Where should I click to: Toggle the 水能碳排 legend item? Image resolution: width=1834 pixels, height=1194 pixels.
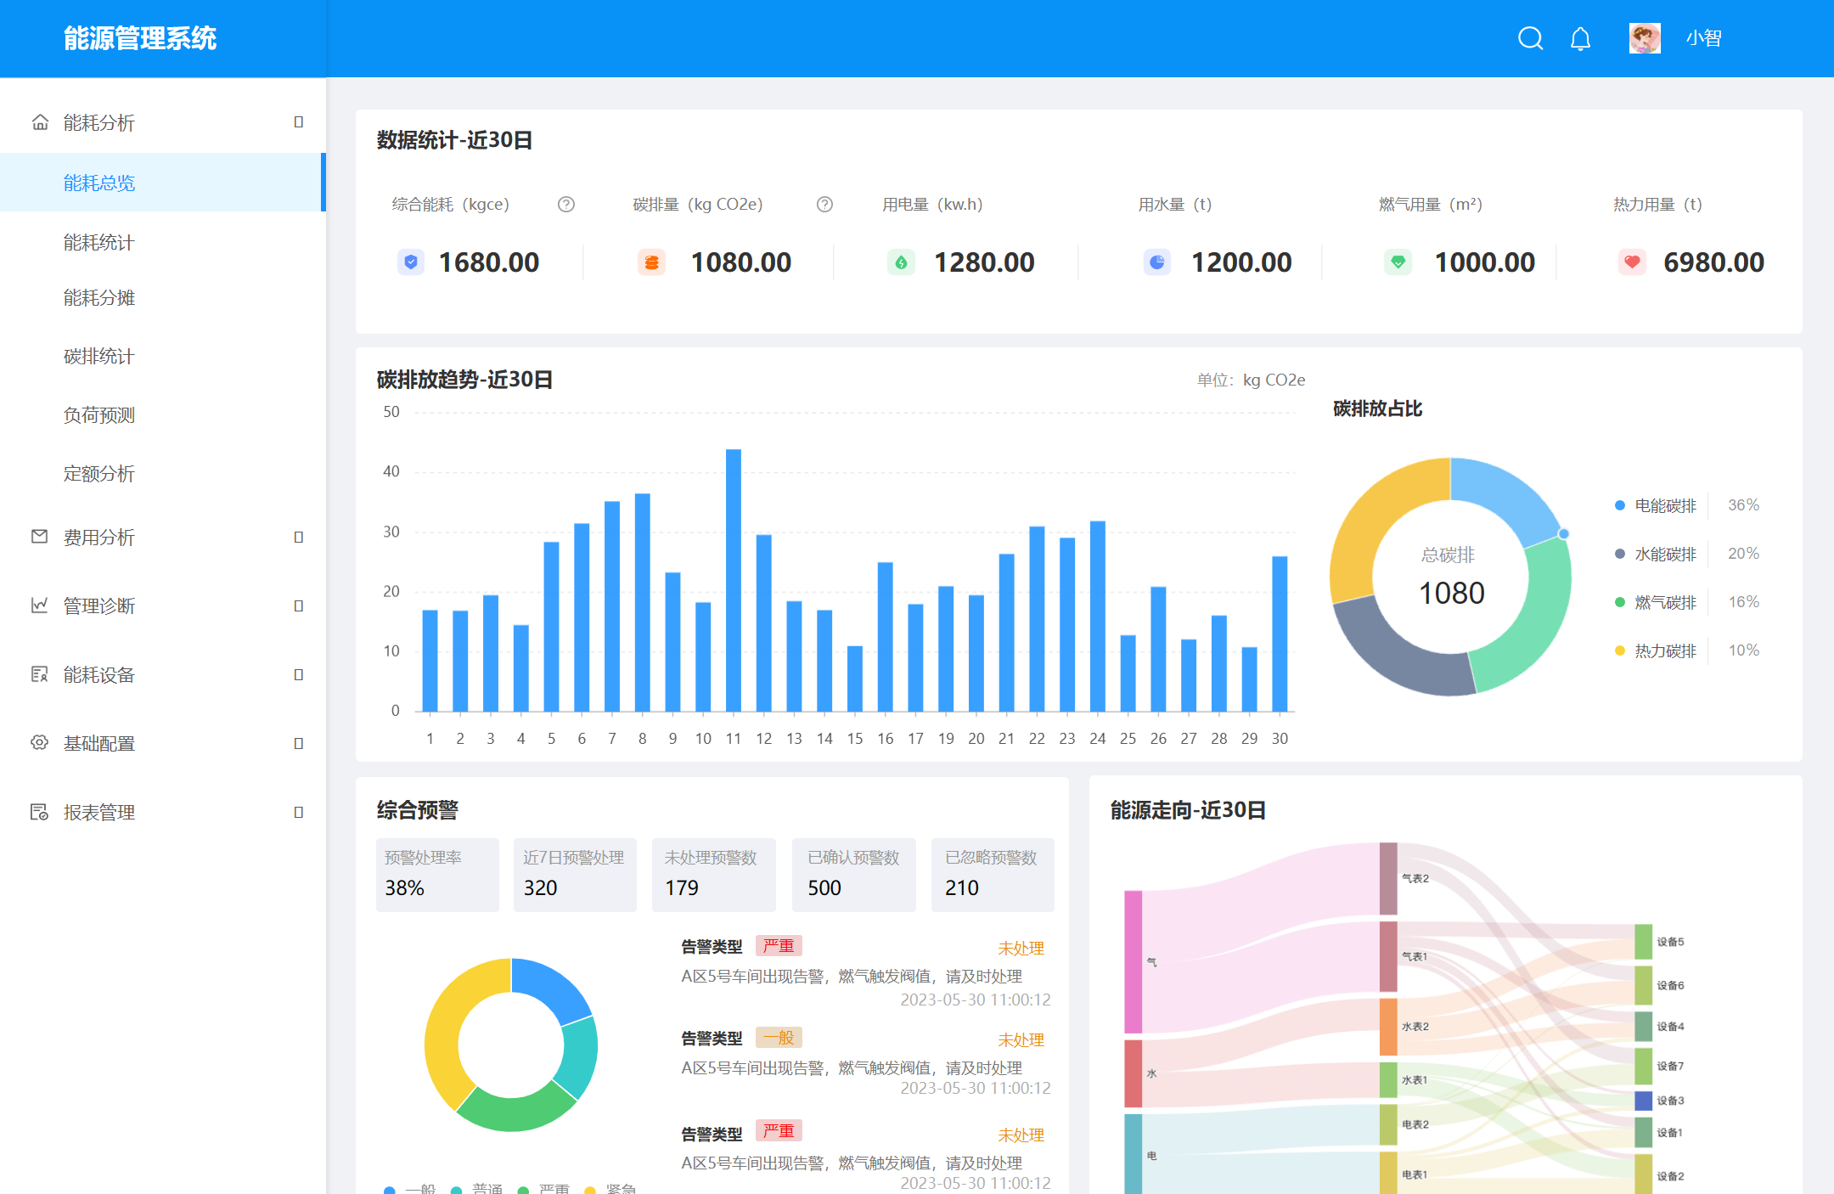(x=1655, y=554)
